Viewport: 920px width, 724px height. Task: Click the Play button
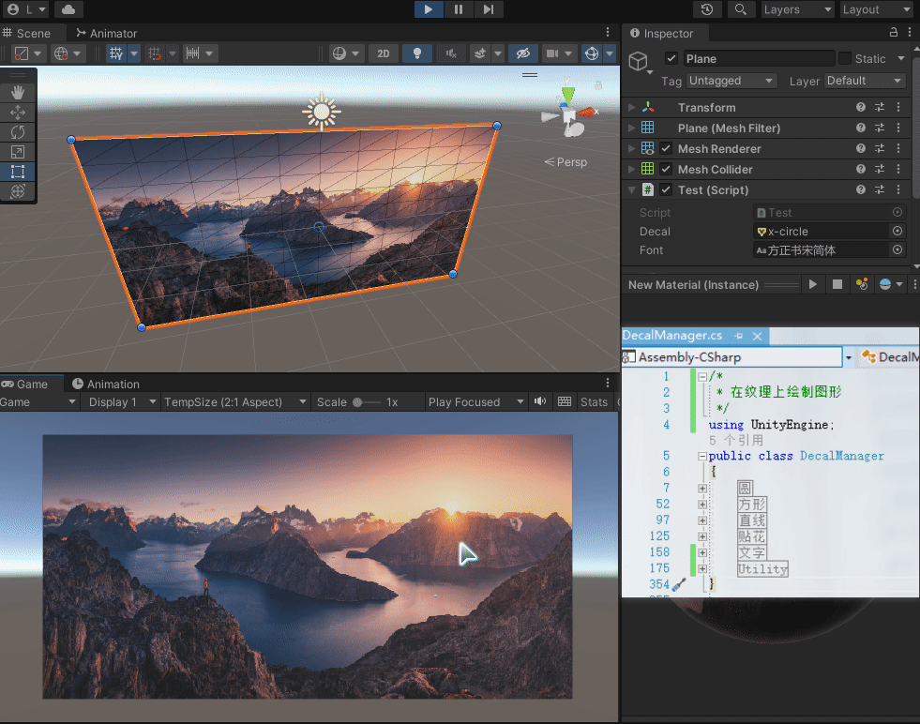click(428, 9)
